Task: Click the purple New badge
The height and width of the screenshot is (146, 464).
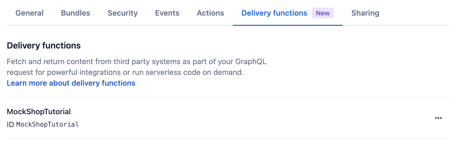Action: coord(323,13)
